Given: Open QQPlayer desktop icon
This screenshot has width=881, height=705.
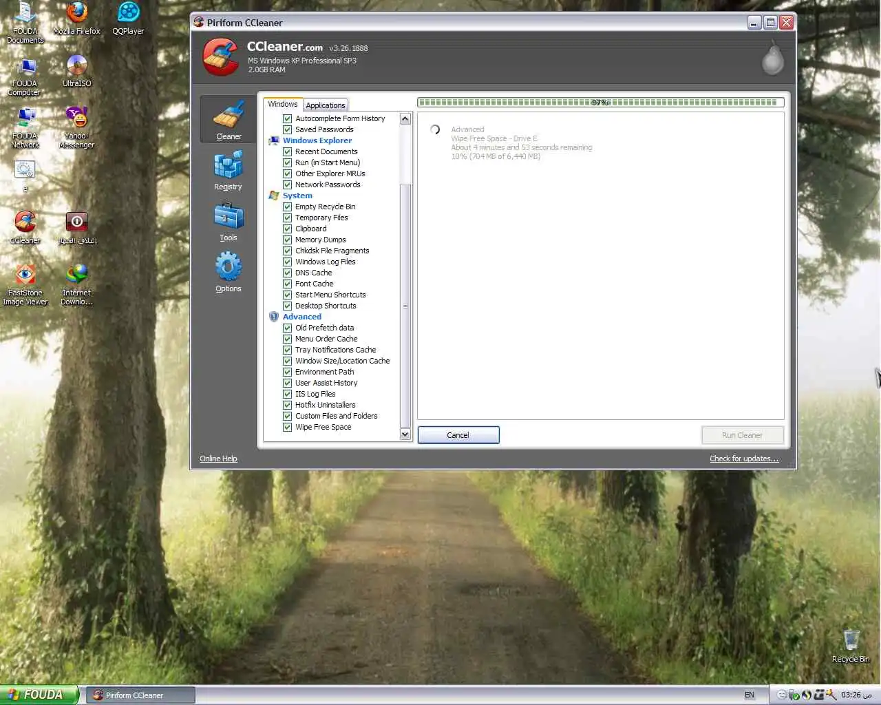Looking at the screenshot, I should point(128,19).
